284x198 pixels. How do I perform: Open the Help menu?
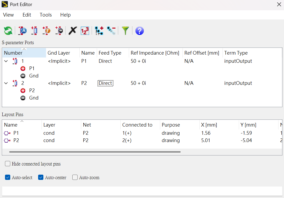[x=65, y=15]
